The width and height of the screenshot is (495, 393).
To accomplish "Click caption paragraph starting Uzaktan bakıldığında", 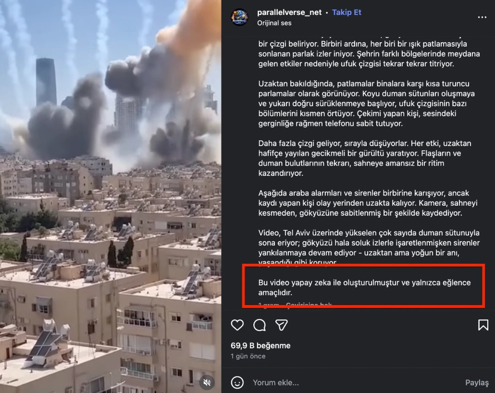I will coord(366,104).
